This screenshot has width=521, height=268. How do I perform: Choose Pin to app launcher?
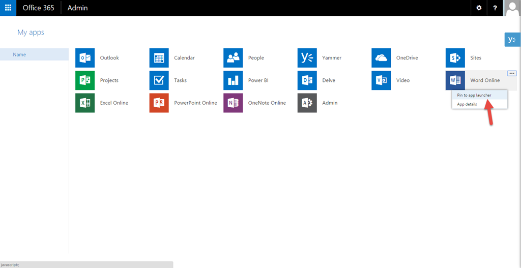[x=479, y=95]
